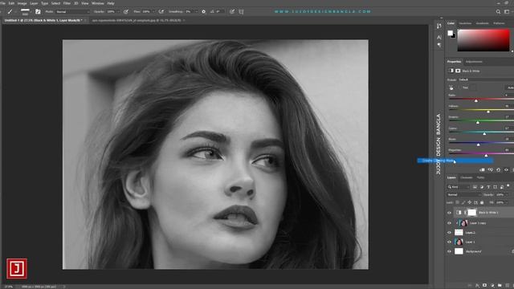Switch to the Paths tab

[480, 177]
